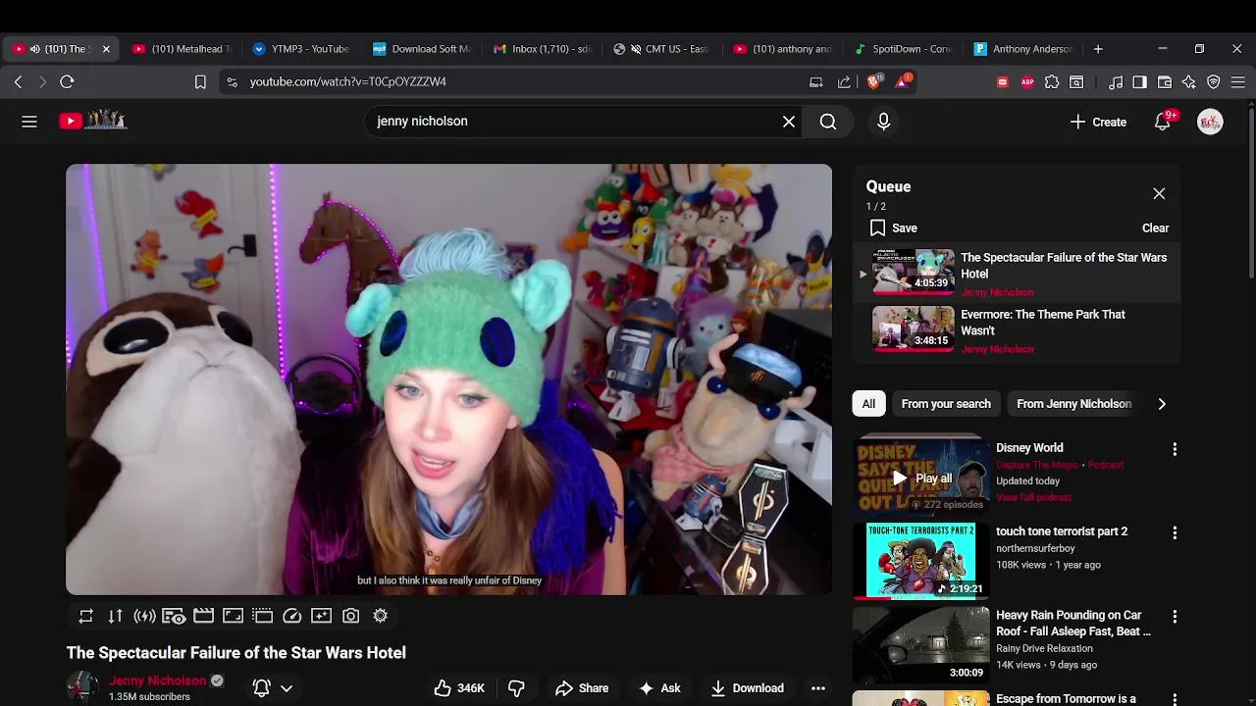Image resolution: width=1256 pixels, height=706 pixels.
Task: Toggle volume boost icon below player
Action: pos(144,616)
